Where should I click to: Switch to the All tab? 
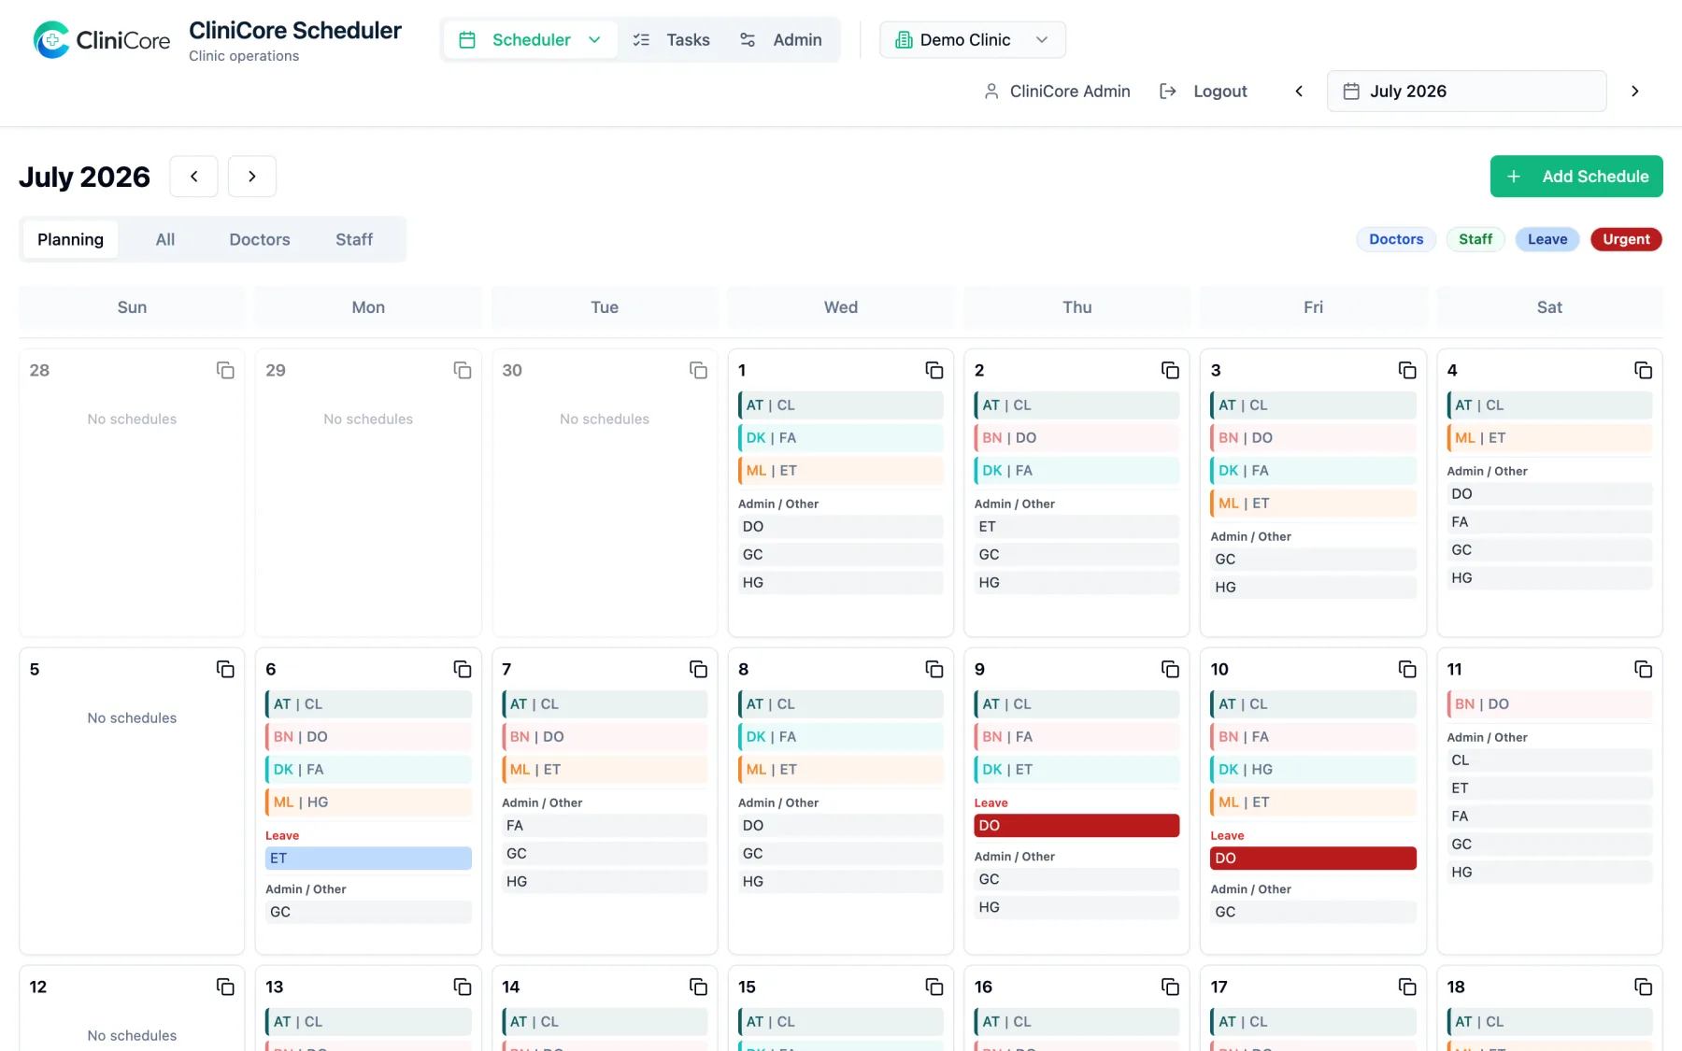point(165,239)
